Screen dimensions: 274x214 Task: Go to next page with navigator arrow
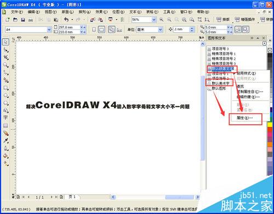(x=52, y=197)
